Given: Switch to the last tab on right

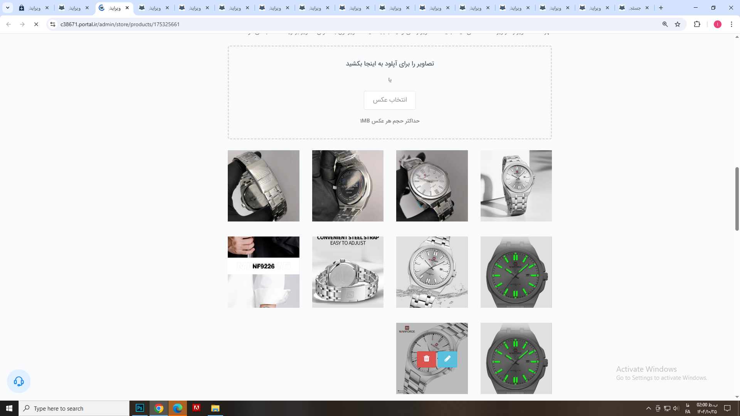Looking at the screenshot, I should (634, 8).
